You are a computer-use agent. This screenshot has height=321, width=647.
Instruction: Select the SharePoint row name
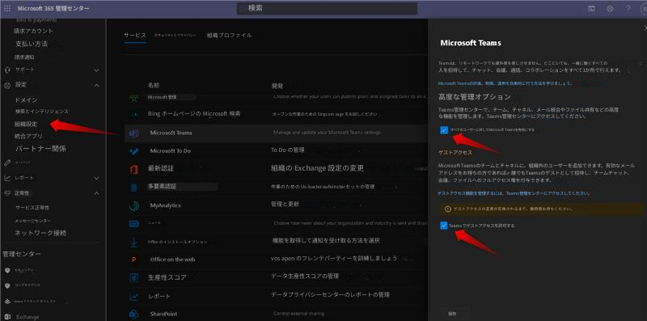click(163, 314)
